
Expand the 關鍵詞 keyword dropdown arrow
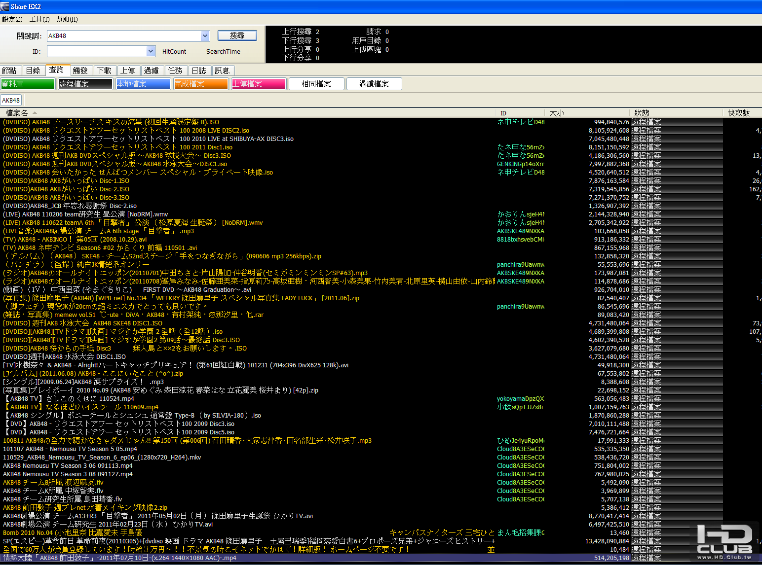205,36
